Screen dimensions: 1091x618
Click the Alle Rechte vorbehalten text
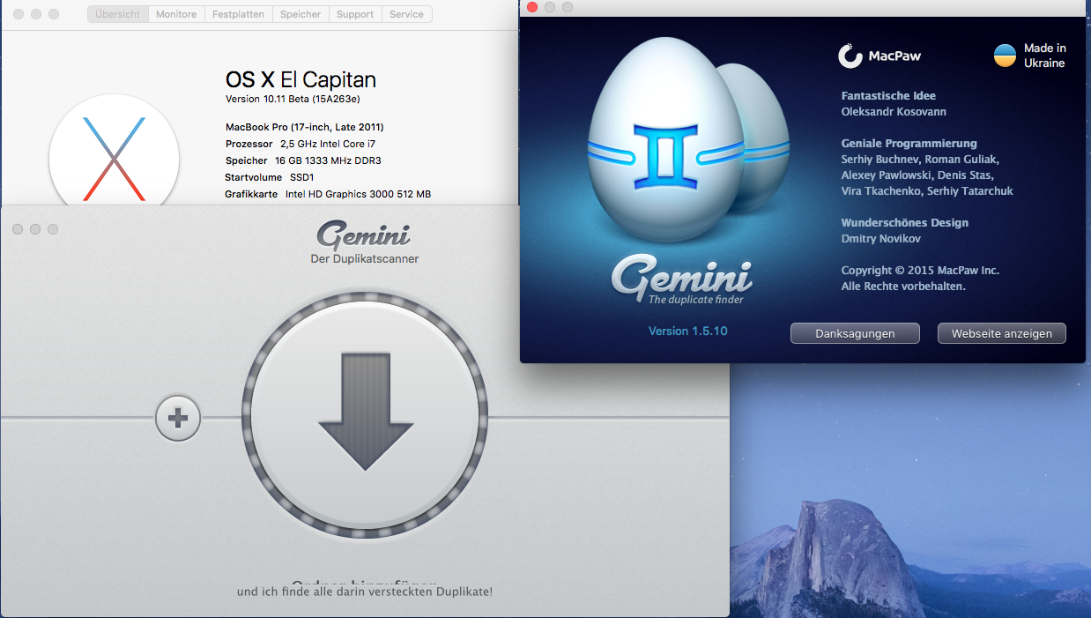tap(903, 287)
